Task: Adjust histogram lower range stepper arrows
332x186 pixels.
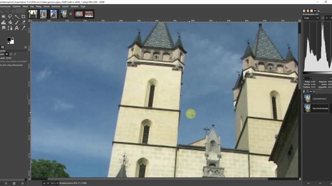Action: pyautogui.click(x=310, y=78)
